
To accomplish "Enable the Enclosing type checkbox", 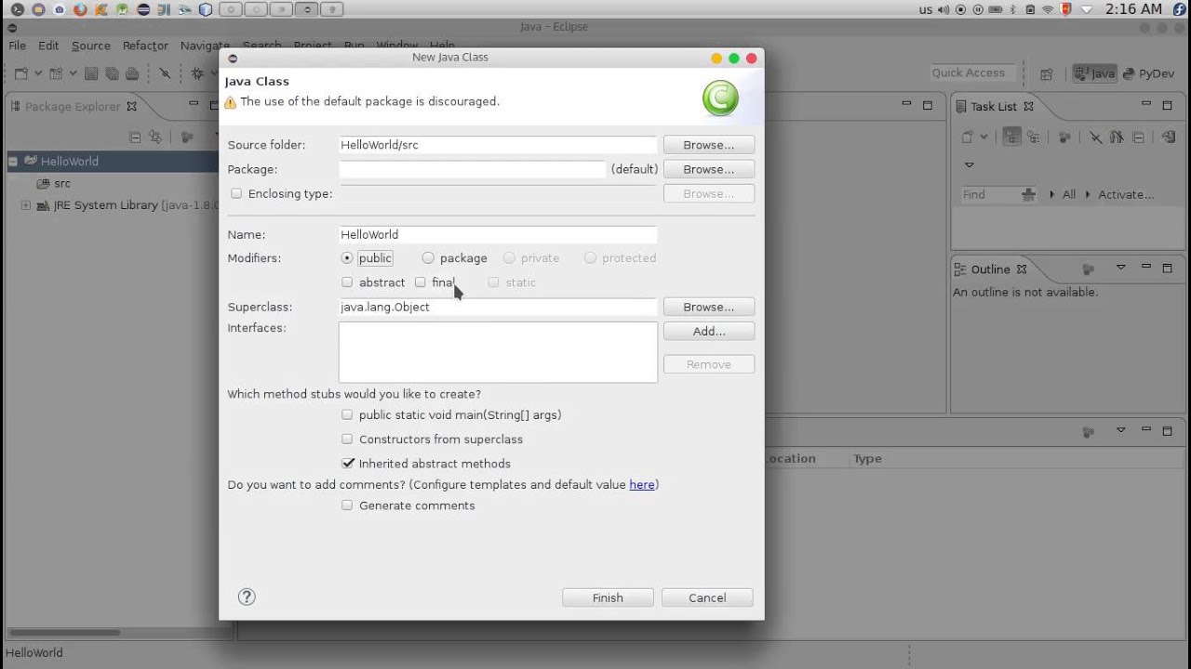I will pyautogui.click(x=236, y=193).
